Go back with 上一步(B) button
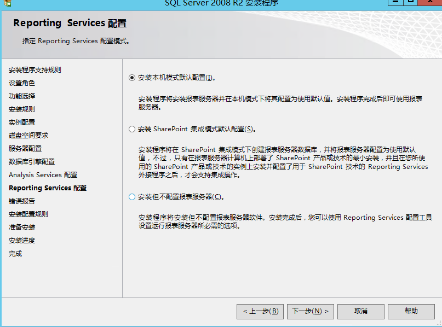 pos(260,311)
